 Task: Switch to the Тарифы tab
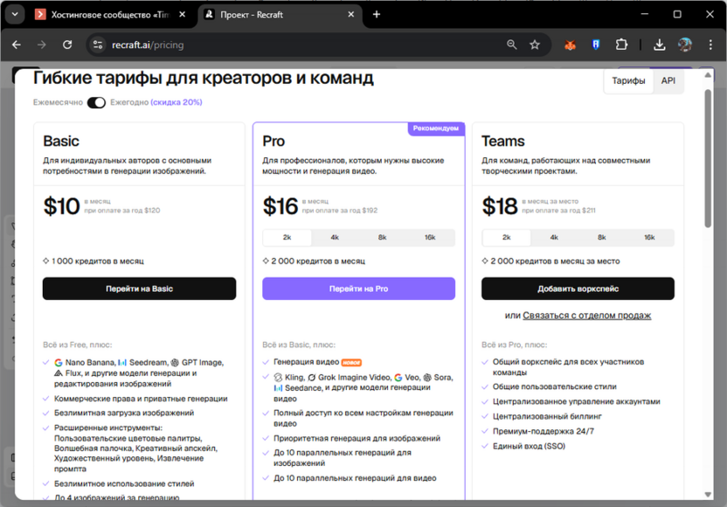click(x=628, y=80)
